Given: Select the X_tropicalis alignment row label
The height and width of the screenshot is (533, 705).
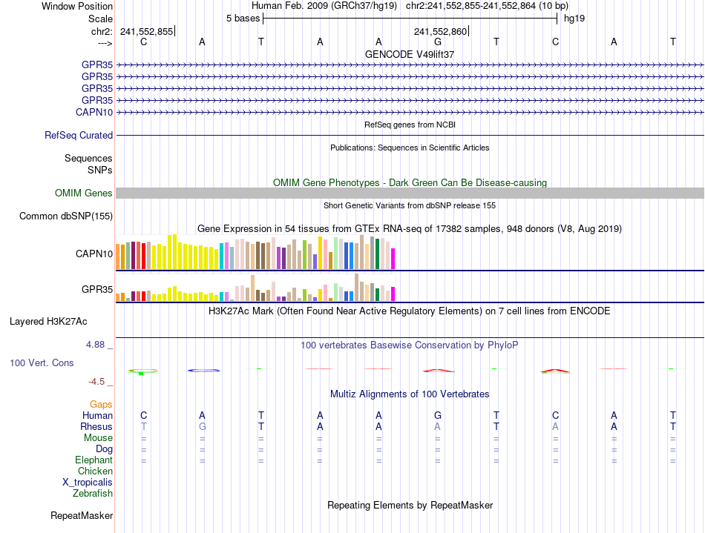Looking at the screenshot, I should coord(88,483).
